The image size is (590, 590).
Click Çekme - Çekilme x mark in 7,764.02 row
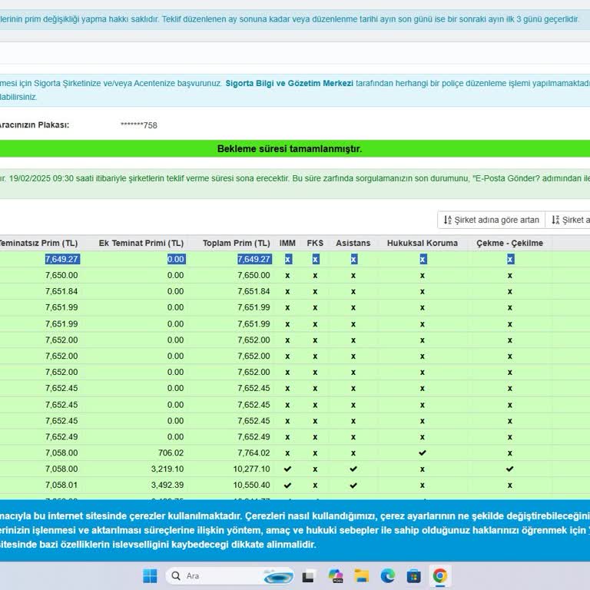tap(509, 453)
